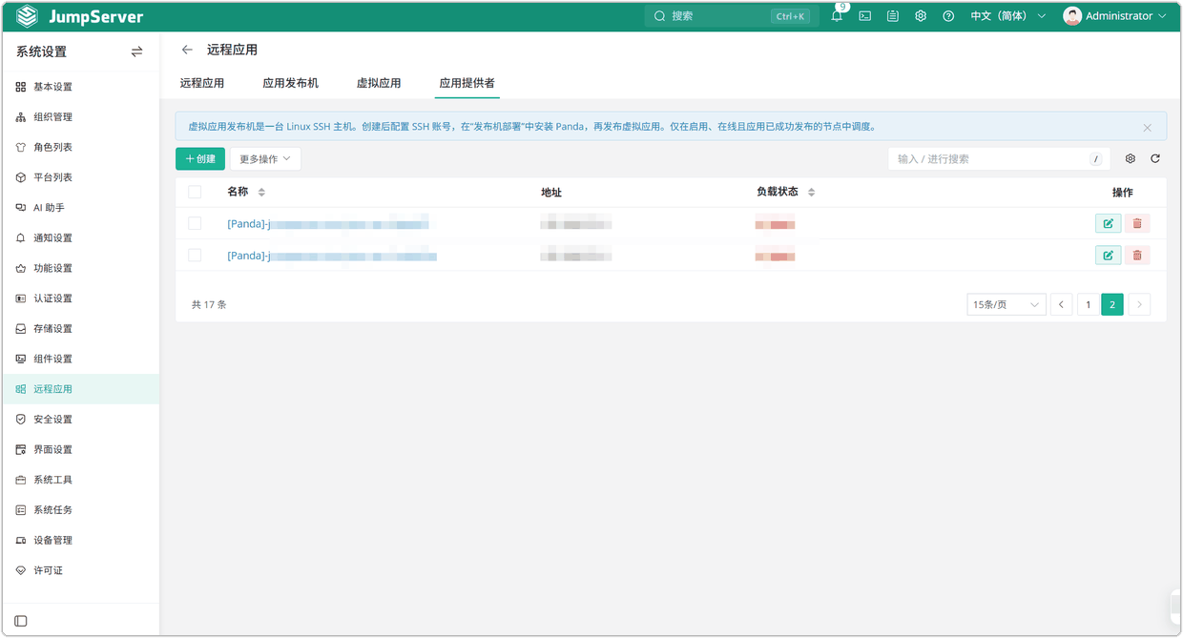The image size is (1183, 638).
Task: Open the second [Panda] provider name link
Action: coord(332,256)
